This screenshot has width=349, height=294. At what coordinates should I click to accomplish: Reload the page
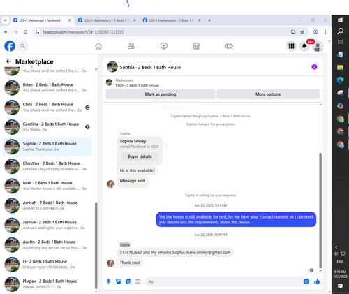[x=26, y=32]
